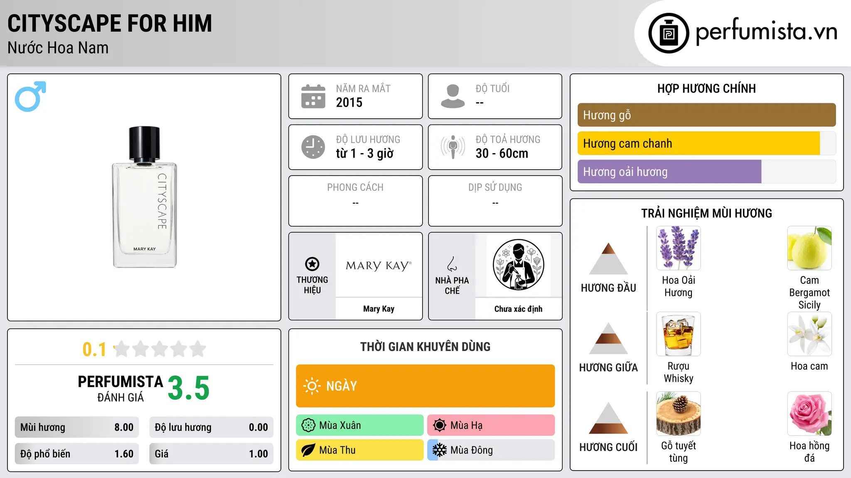
Task: Open the Mary Kay brand name link
Action: point(379,309)
